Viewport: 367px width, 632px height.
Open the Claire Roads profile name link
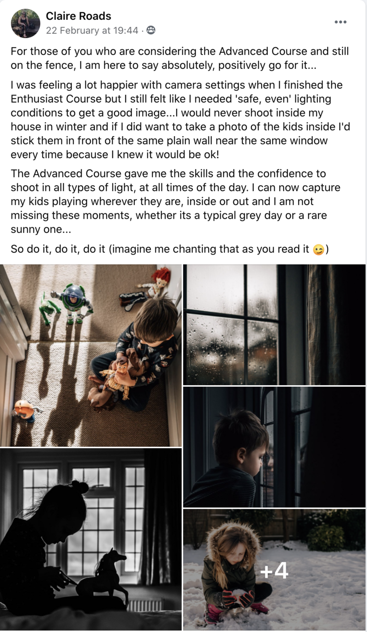(x=78, y=16)
